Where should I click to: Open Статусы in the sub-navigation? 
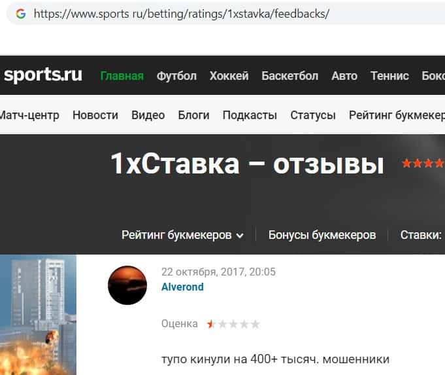coord(313,115)
